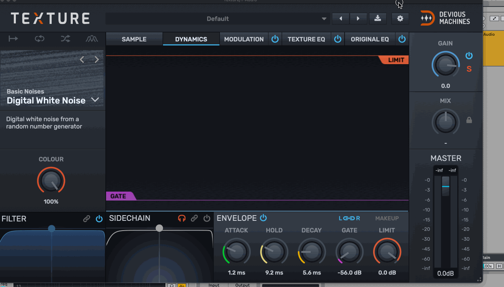Select the granular mountain mode icon
The image size is (504, 287).
coord(92,39)
